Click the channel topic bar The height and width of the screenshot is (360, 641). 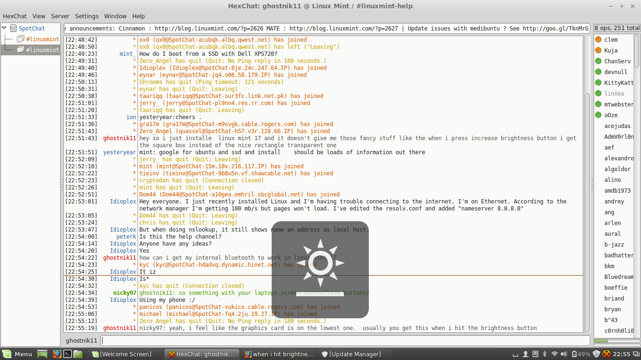(327, 29)
